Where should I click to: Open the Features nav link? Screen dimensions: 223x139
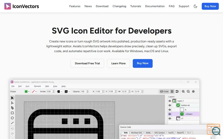pos(75,6)
